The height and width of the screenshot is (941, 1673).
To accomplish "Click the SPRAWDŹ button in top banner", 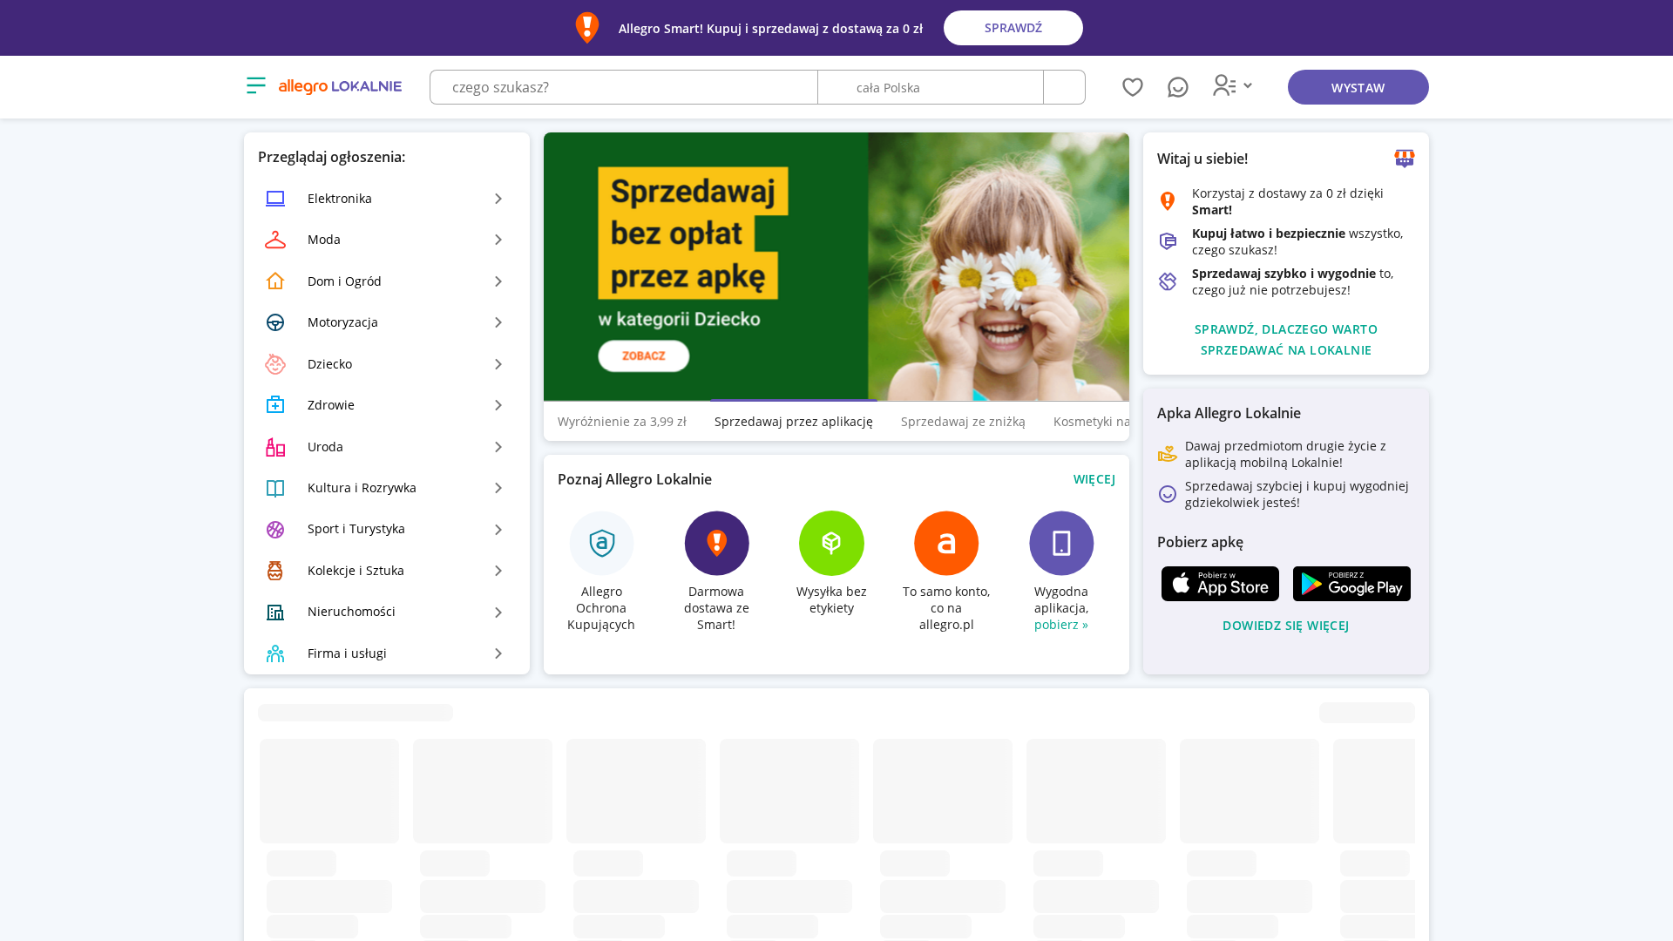I will [x=1013, y=28].
